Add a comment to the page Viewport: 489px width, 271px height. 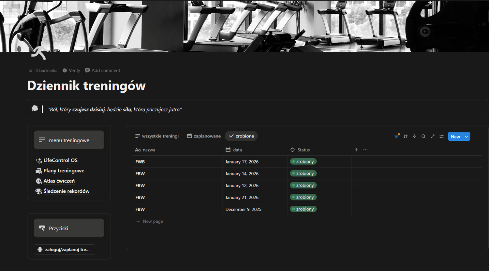pyautogui.click(x=102, y=71)
